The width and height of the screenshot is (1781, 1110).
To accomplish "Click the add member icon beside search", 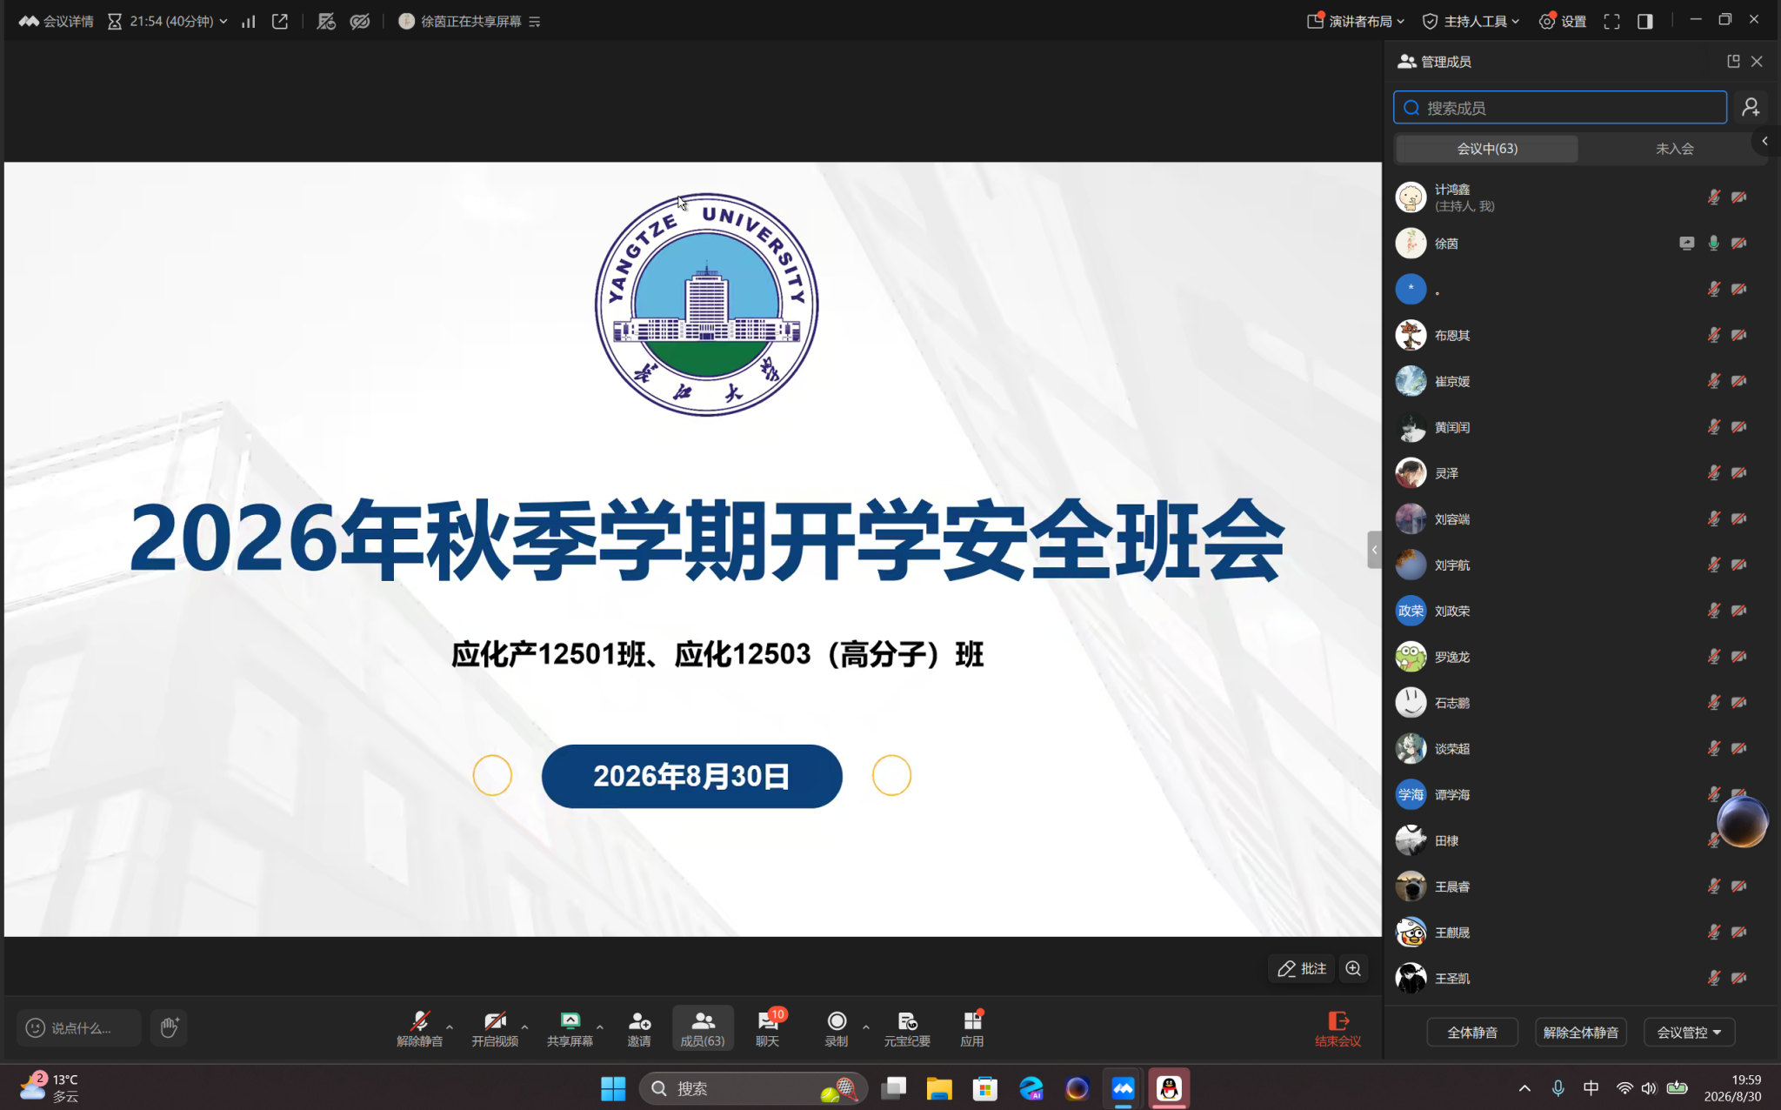I will tap(1751, 107).
